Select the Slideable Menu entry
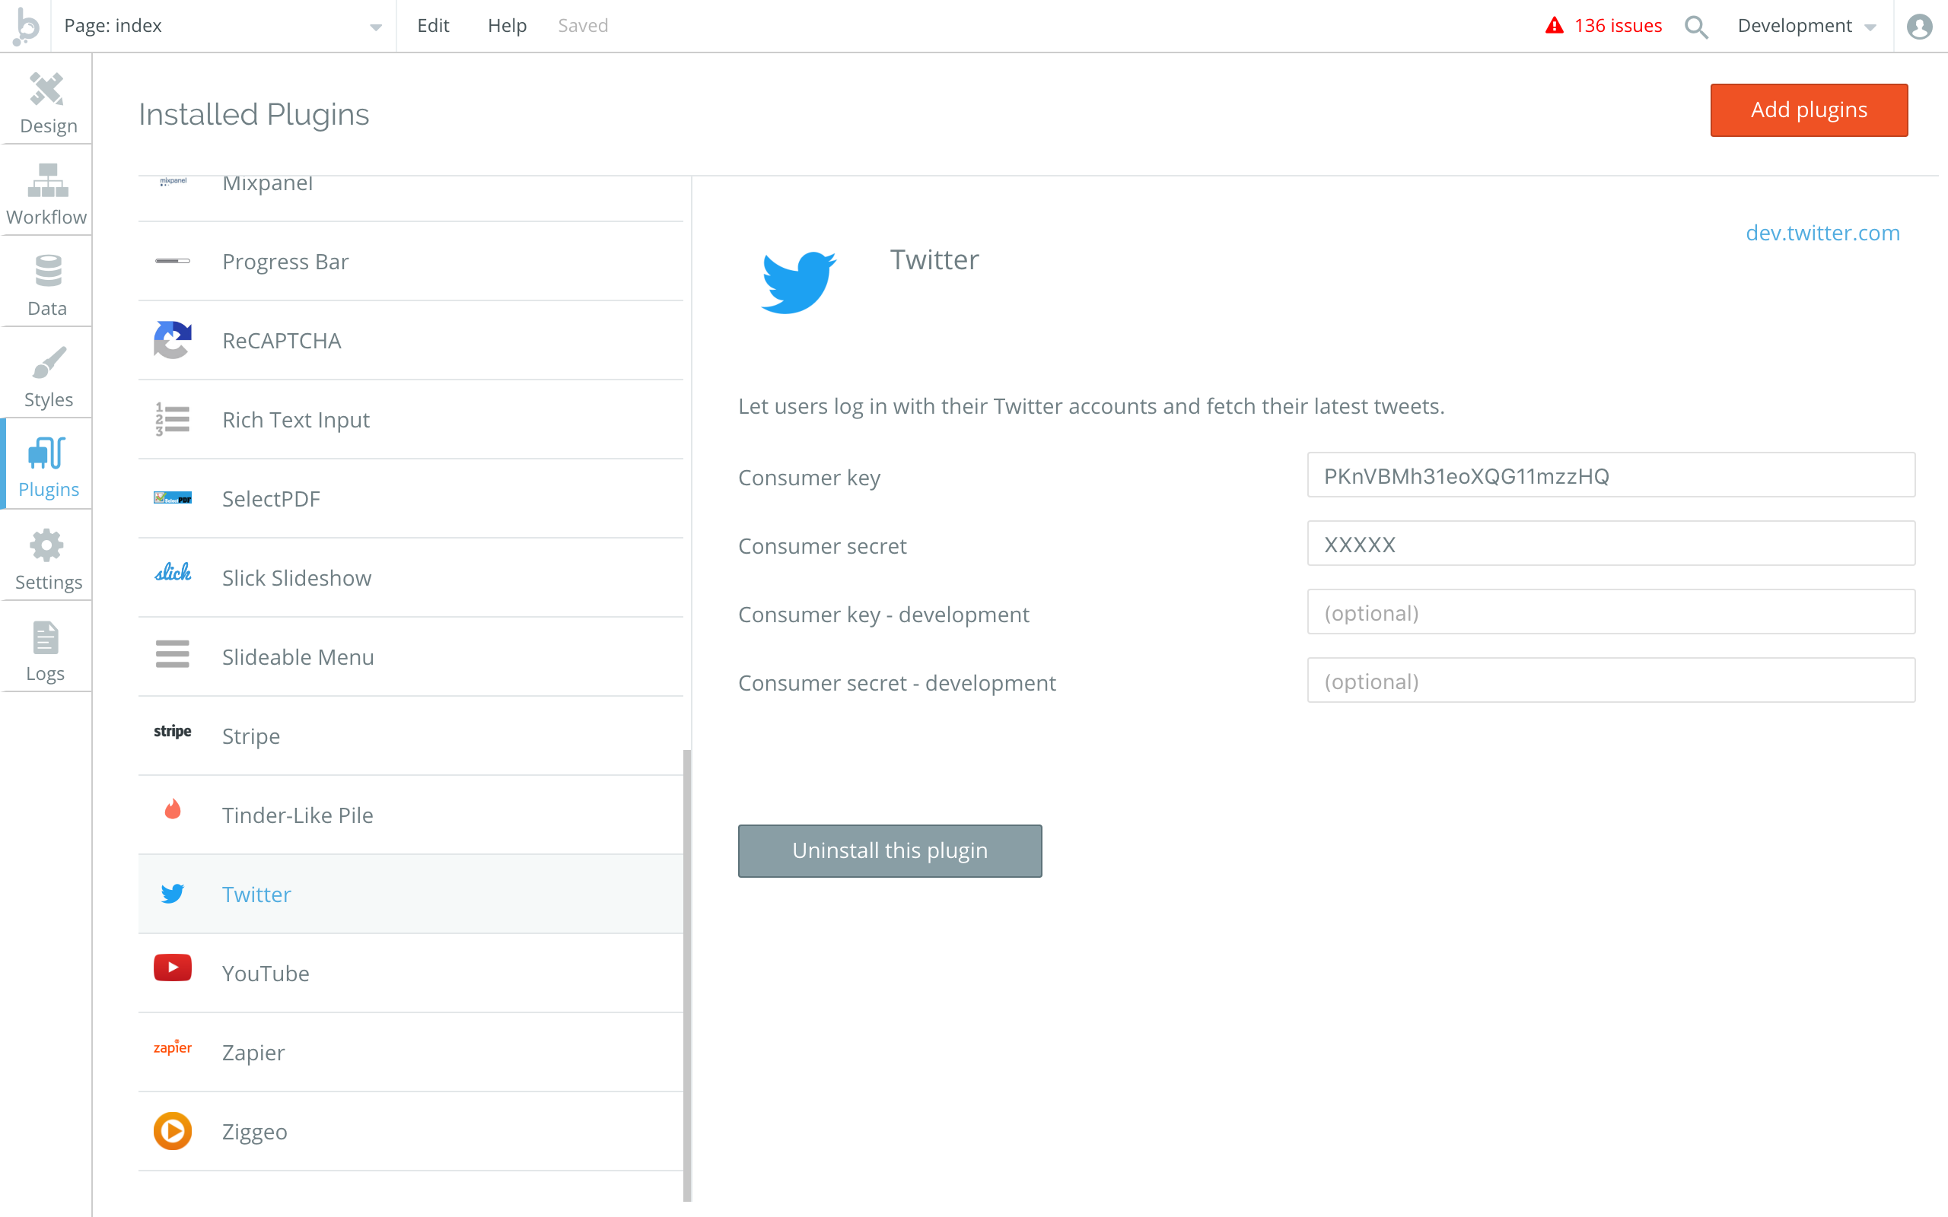 point(411,656)
